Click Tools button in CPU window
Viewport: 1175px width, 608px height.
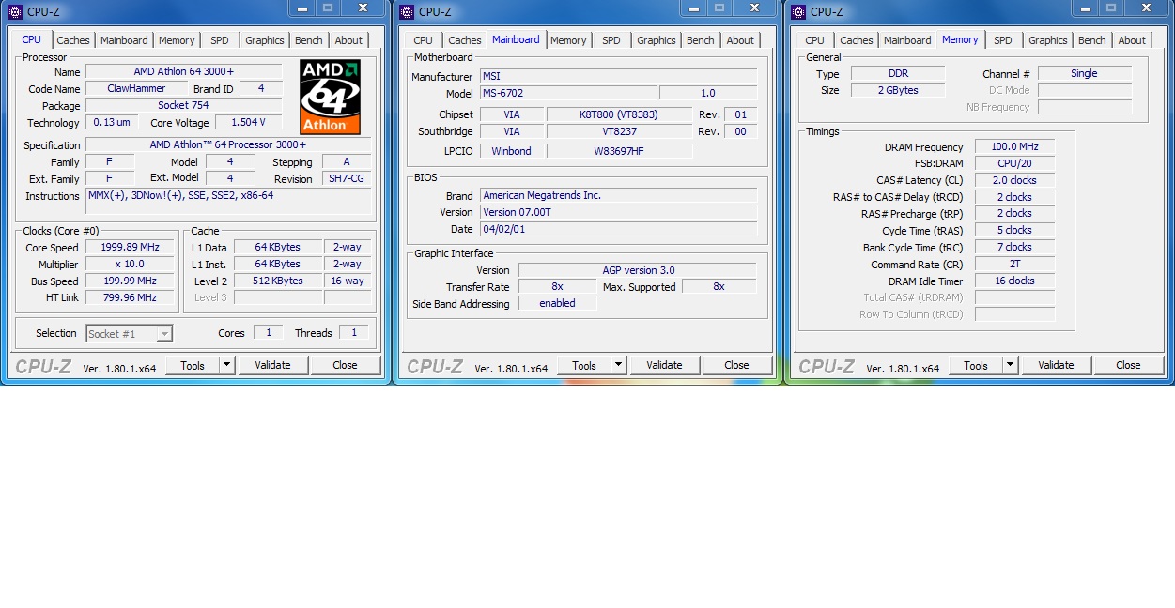(193, 365)
